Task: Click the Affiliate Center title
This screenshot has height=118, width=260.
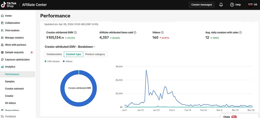Action: click(34, 5)
